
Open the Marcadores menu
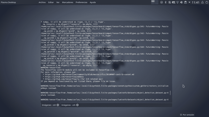point(67,2)
